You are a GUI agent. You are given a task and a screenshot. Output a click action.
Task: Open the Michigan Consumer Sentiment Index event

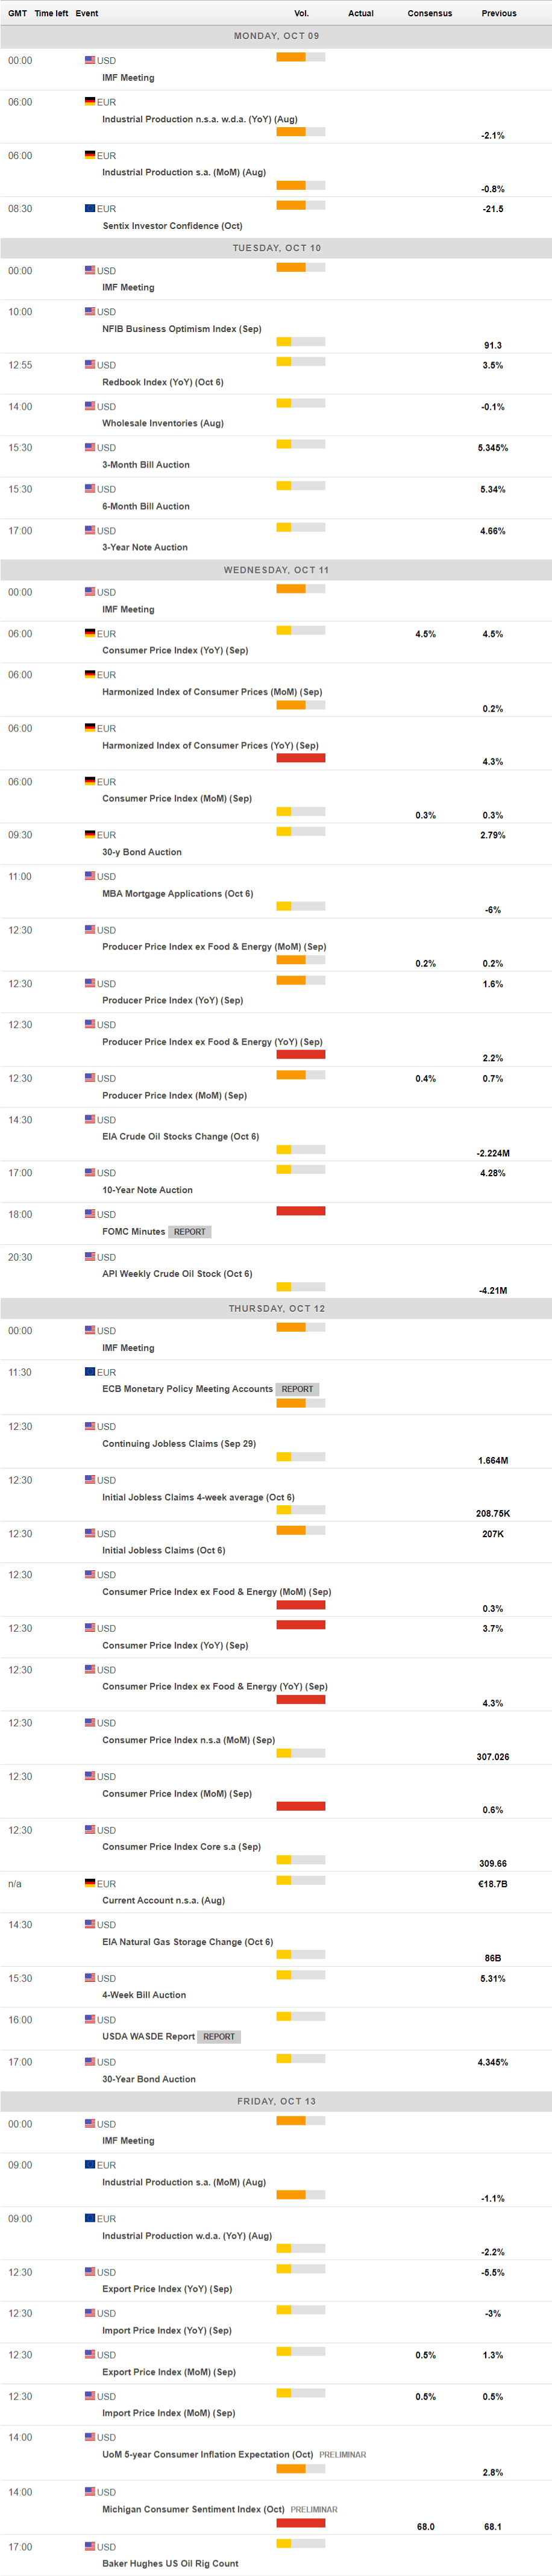click(x=193, y=2509)
